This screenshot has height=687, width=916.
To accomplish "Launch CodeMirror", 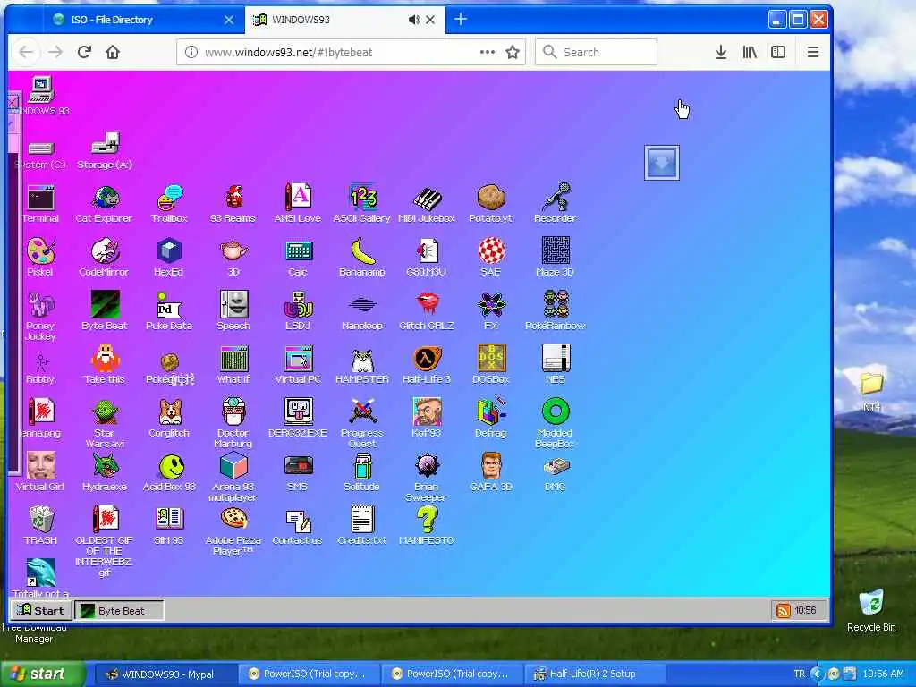I will point(105,258).
